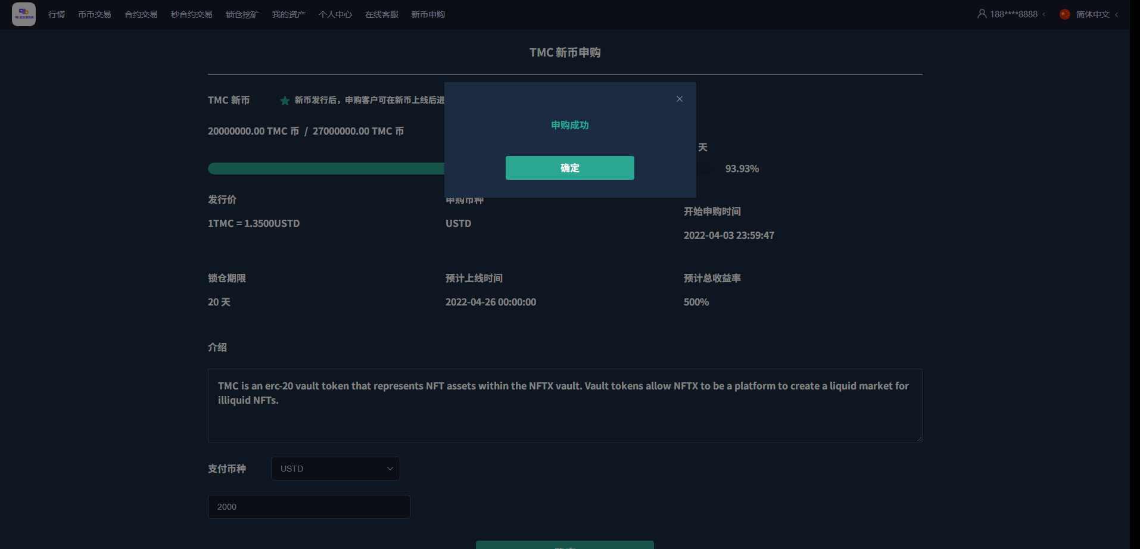The image size is (1140, 549).
Task: Open the 币币交易 menu
Action: [x=95, y=14]
